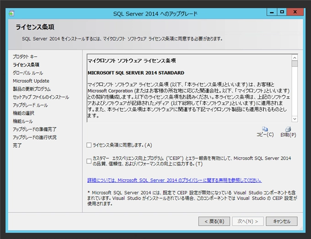Viewport: 311px width, 239px height.
Task: Select 機能ルール step in sidebar
Action: [23, 121]
